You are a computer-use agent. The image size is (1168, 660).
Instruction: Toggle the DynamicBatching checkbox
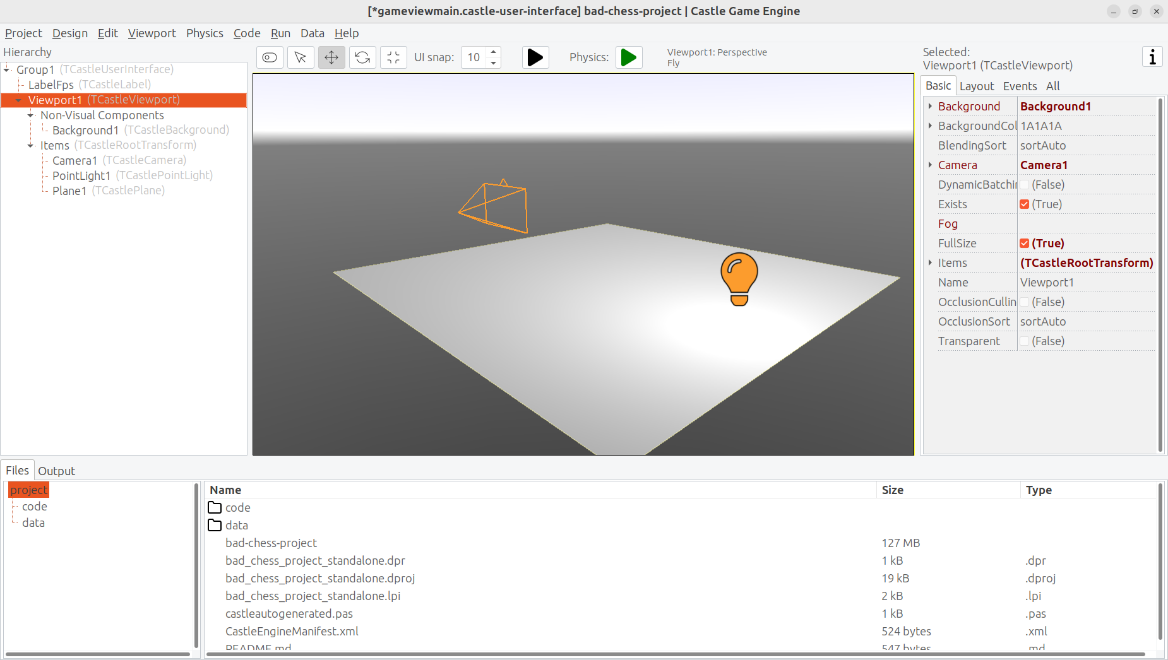pyautogui.click(x=1025, y=185)
